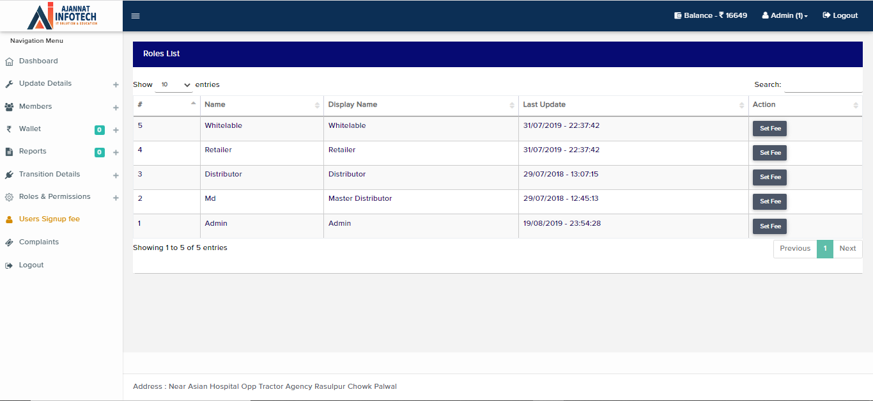This screenshot has width=873, height=401.
Task: Click the Reports document icon
Action: click(x=9, y=152)
